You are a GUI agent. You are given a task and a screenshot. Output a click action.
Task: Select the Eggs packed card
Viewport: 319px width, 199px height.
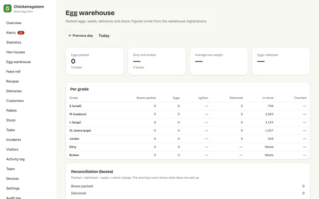coord(95,61)
